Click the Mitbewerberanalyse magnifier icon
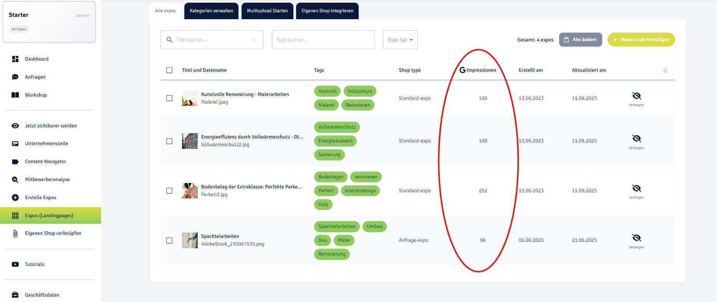 click(x=15, y=180)
